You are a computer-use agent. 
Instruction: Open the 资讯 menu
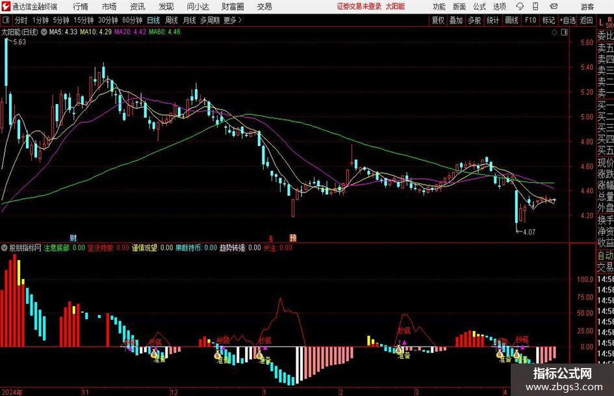[138, 7]
